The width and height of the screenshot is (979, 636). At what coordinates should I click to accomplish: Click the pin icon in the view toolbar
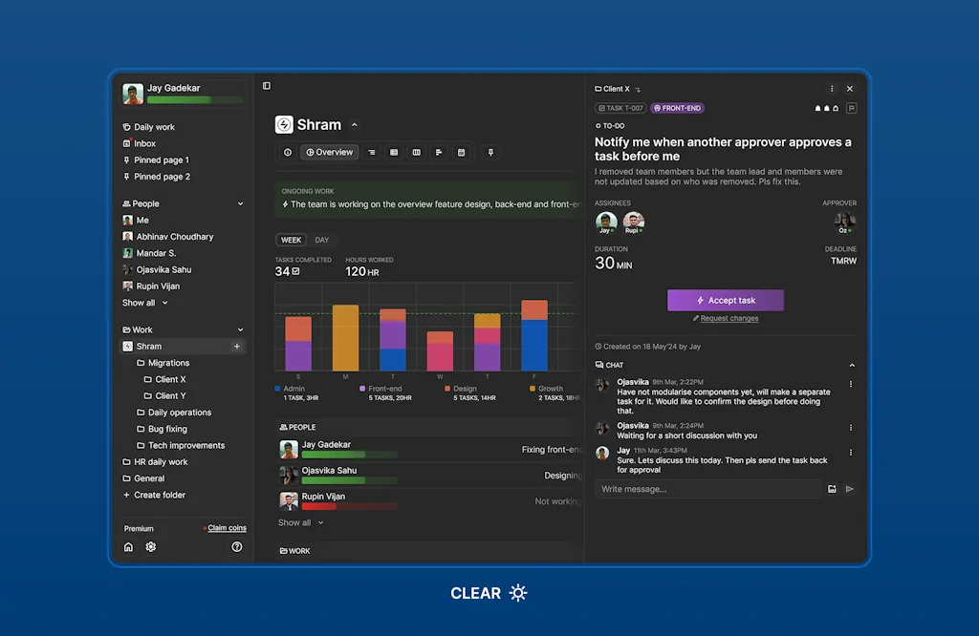pyautogui.click(x=489, y=153)
